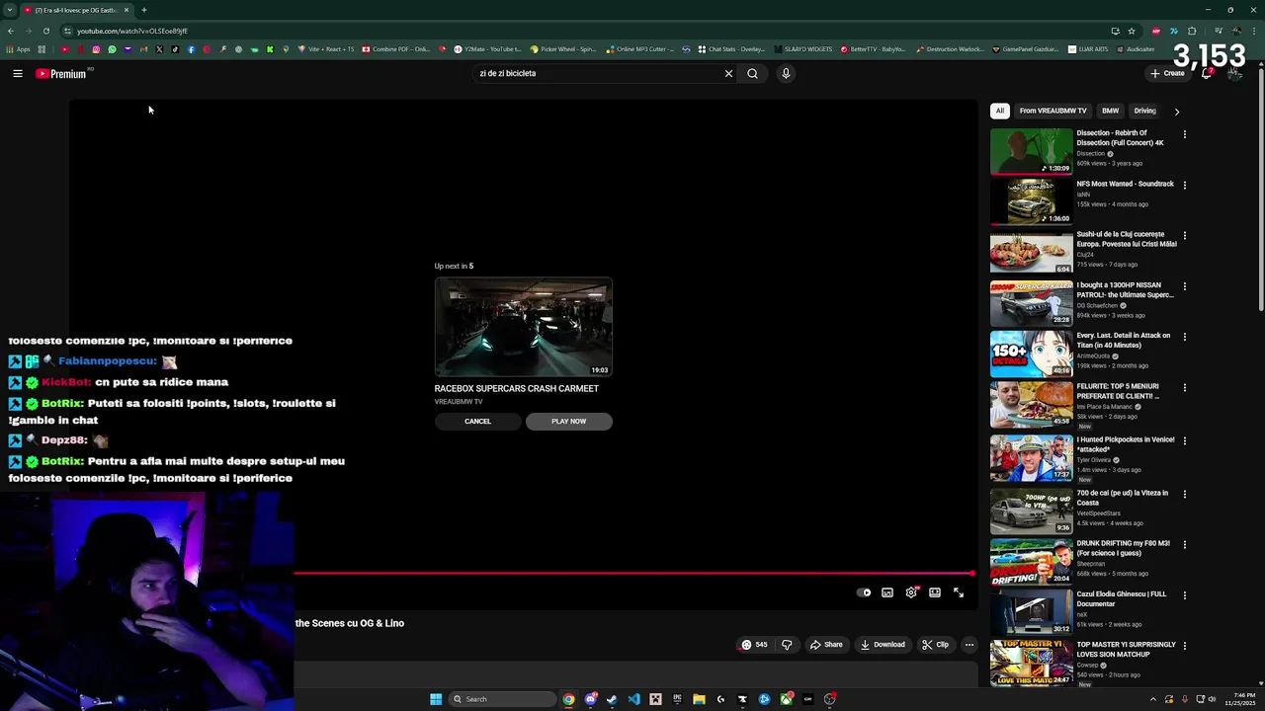The width and height of the screenshot is (1265, 711).
Task: Switch the player to theater mode
Action: 935,592
